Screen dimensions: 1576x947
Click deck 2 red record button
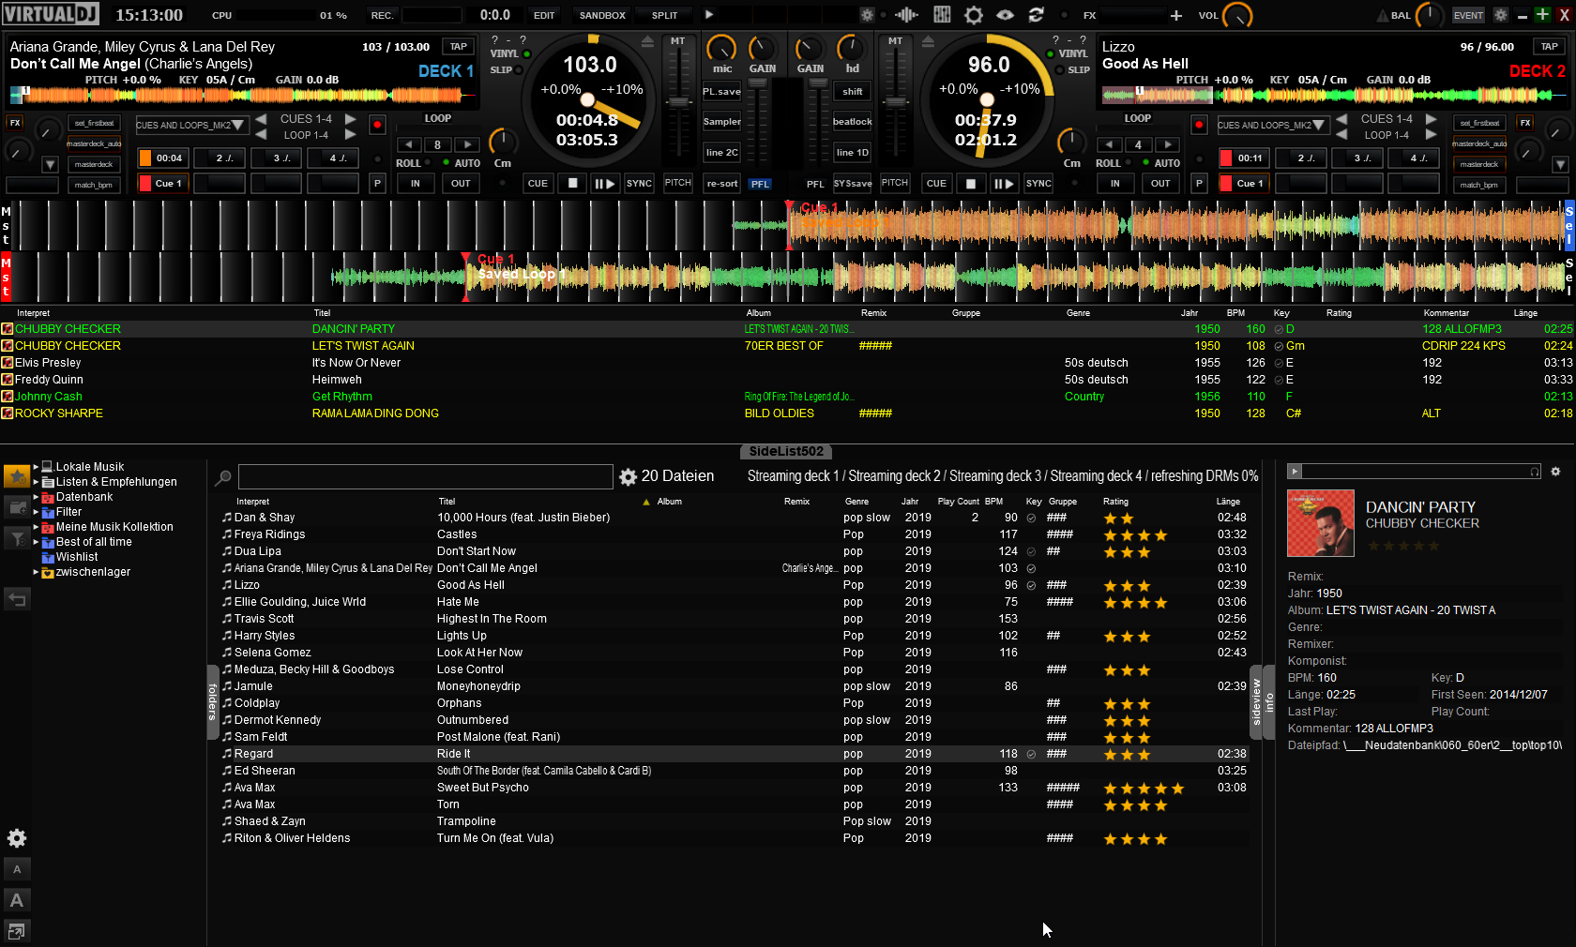(x=1199, y=125)
